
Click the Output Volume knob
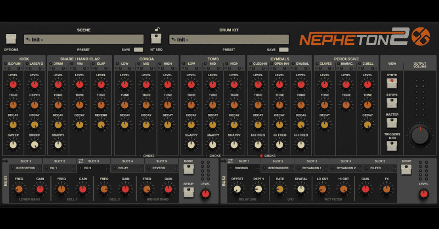coord(420,135)
